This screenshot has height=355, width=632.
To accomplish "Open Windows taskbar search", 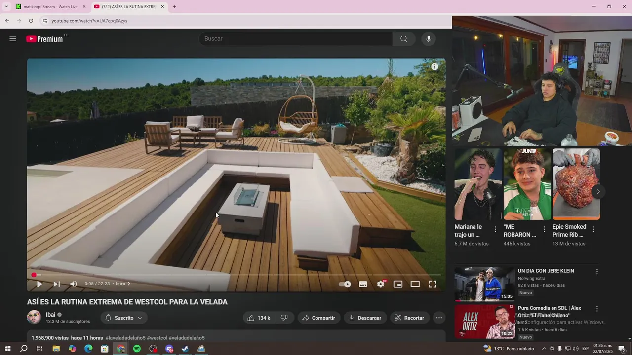I will point(24,349).
